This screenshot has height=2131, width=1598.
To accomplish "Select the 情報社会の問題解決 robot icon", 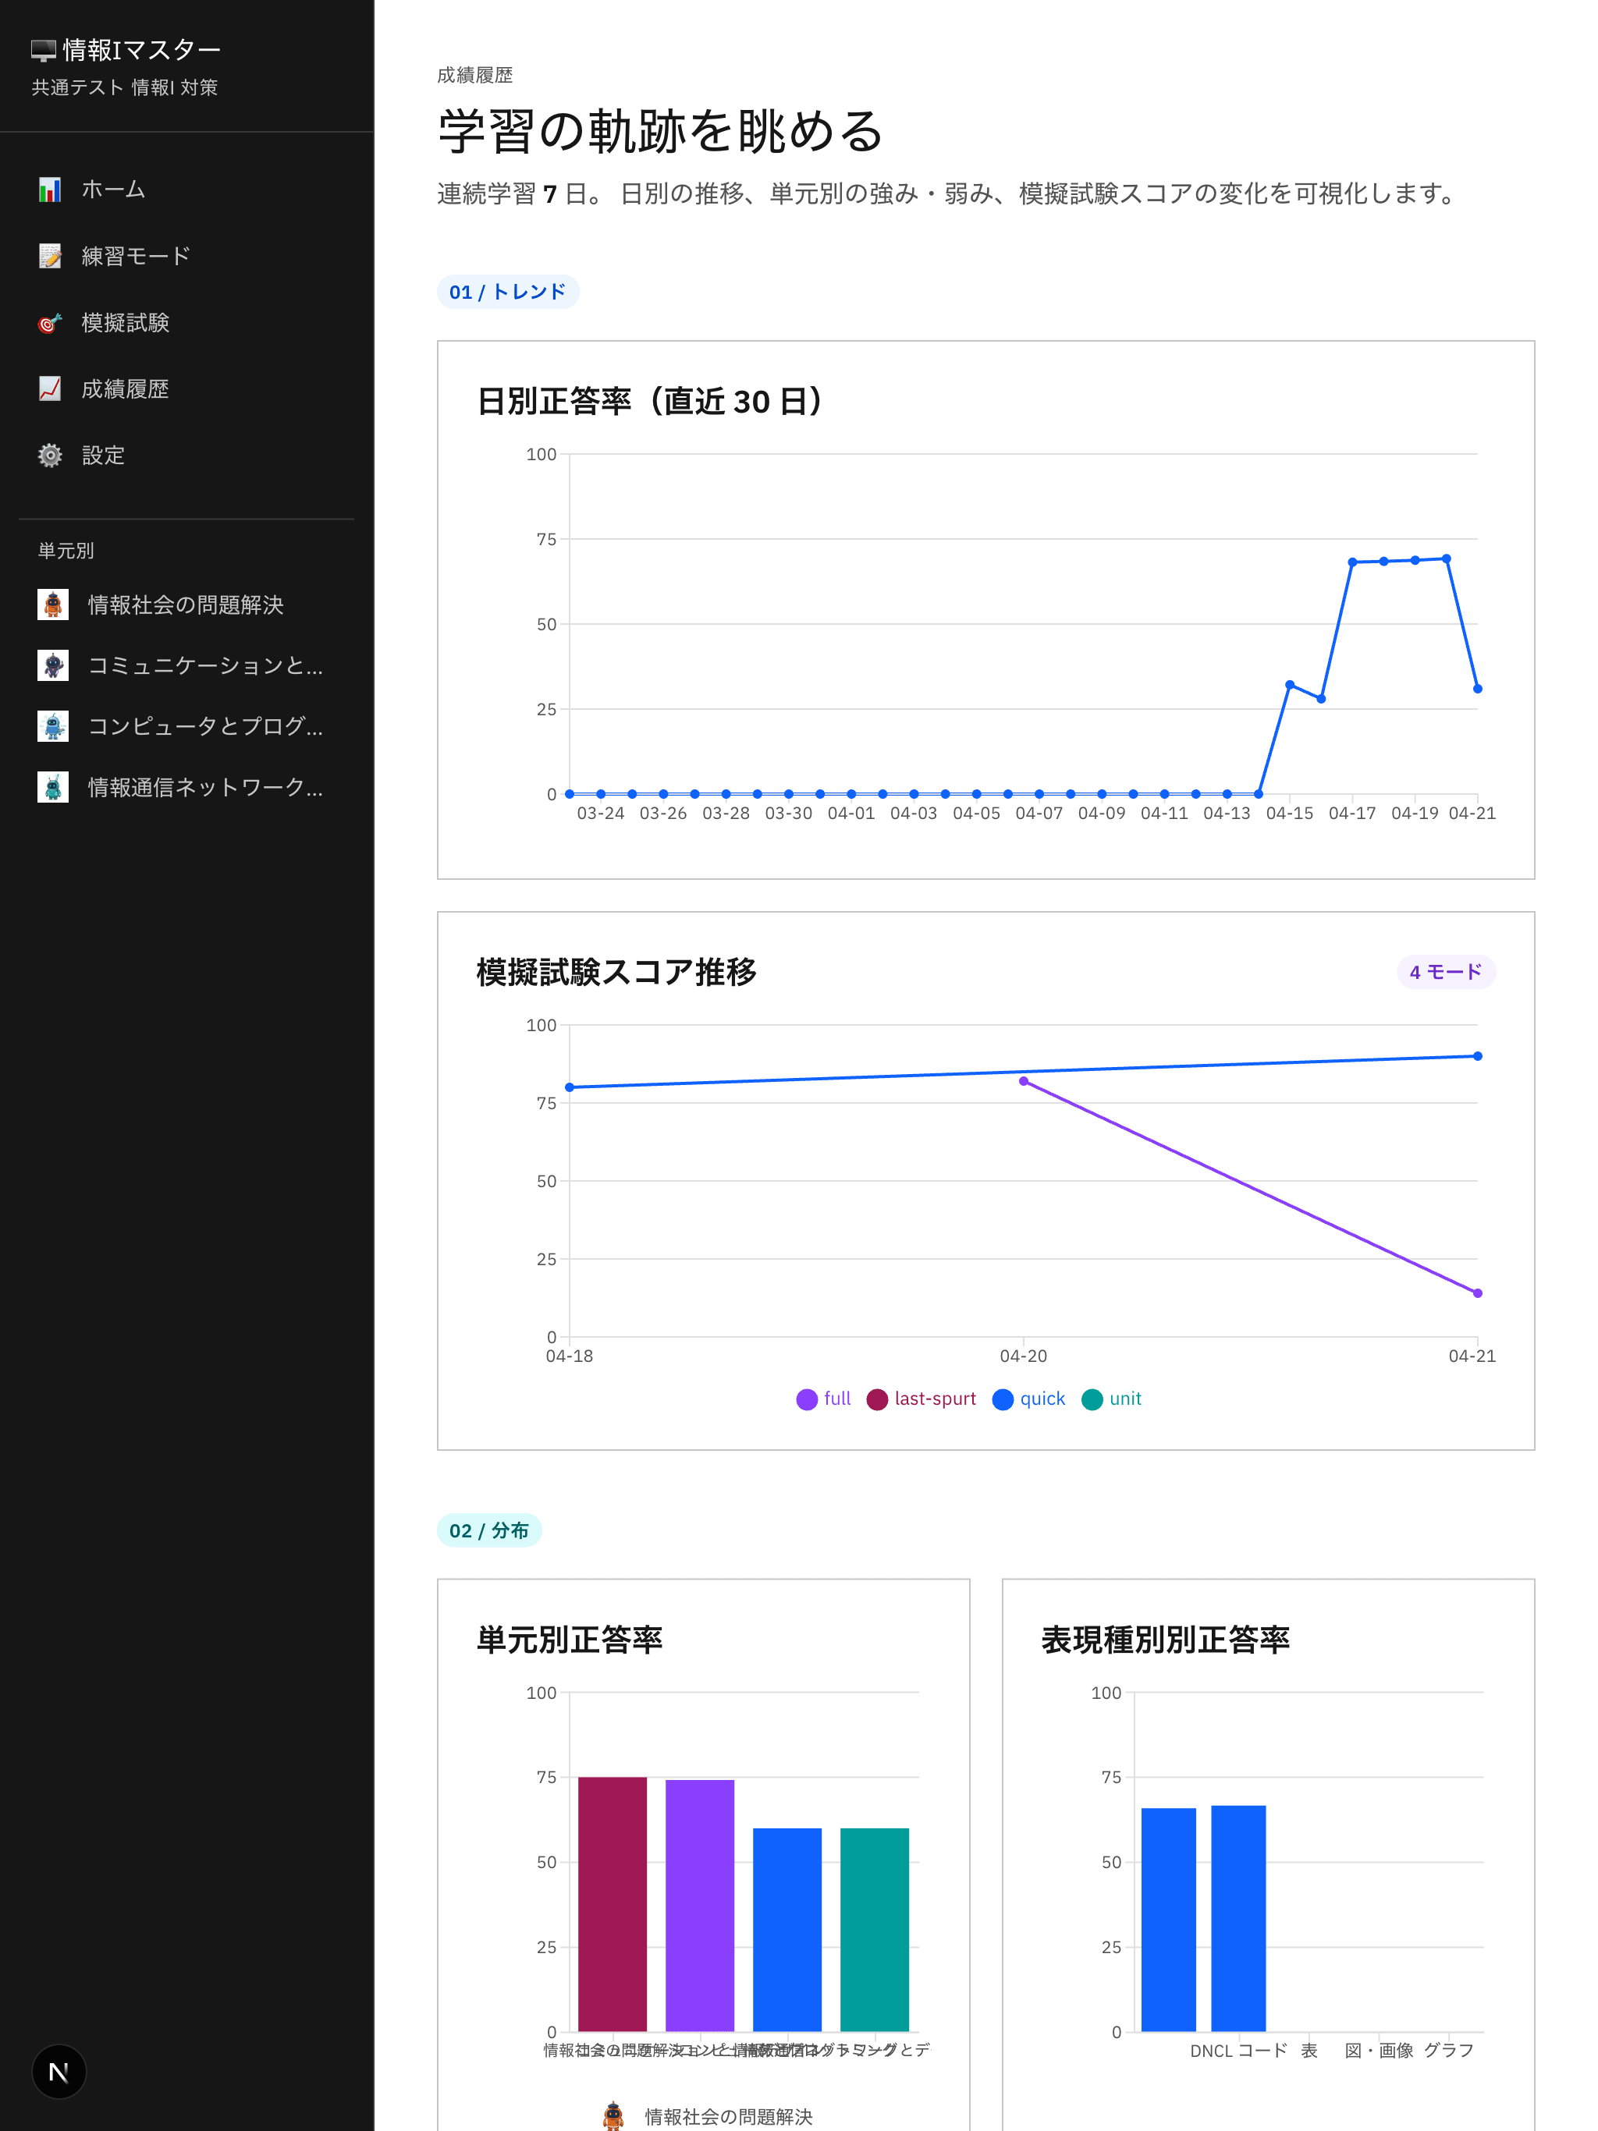I will coord(54,605).
